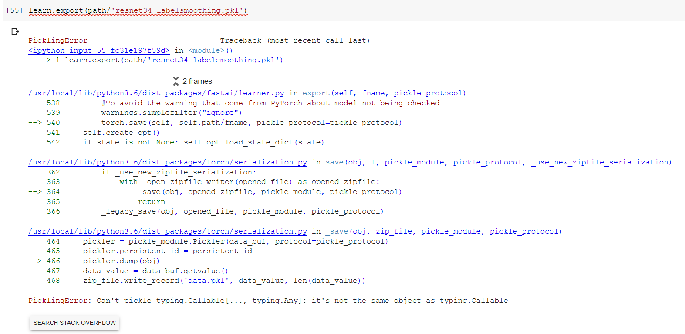Click line 542 if state is not None text
Screen dimensions: 685x334
[x=204, y=142]
